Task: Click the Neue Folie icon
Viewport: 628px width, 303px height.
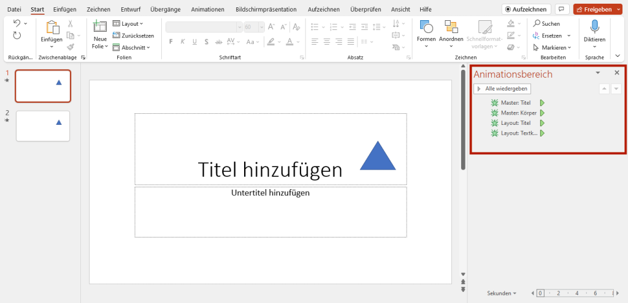Action: 99,26
